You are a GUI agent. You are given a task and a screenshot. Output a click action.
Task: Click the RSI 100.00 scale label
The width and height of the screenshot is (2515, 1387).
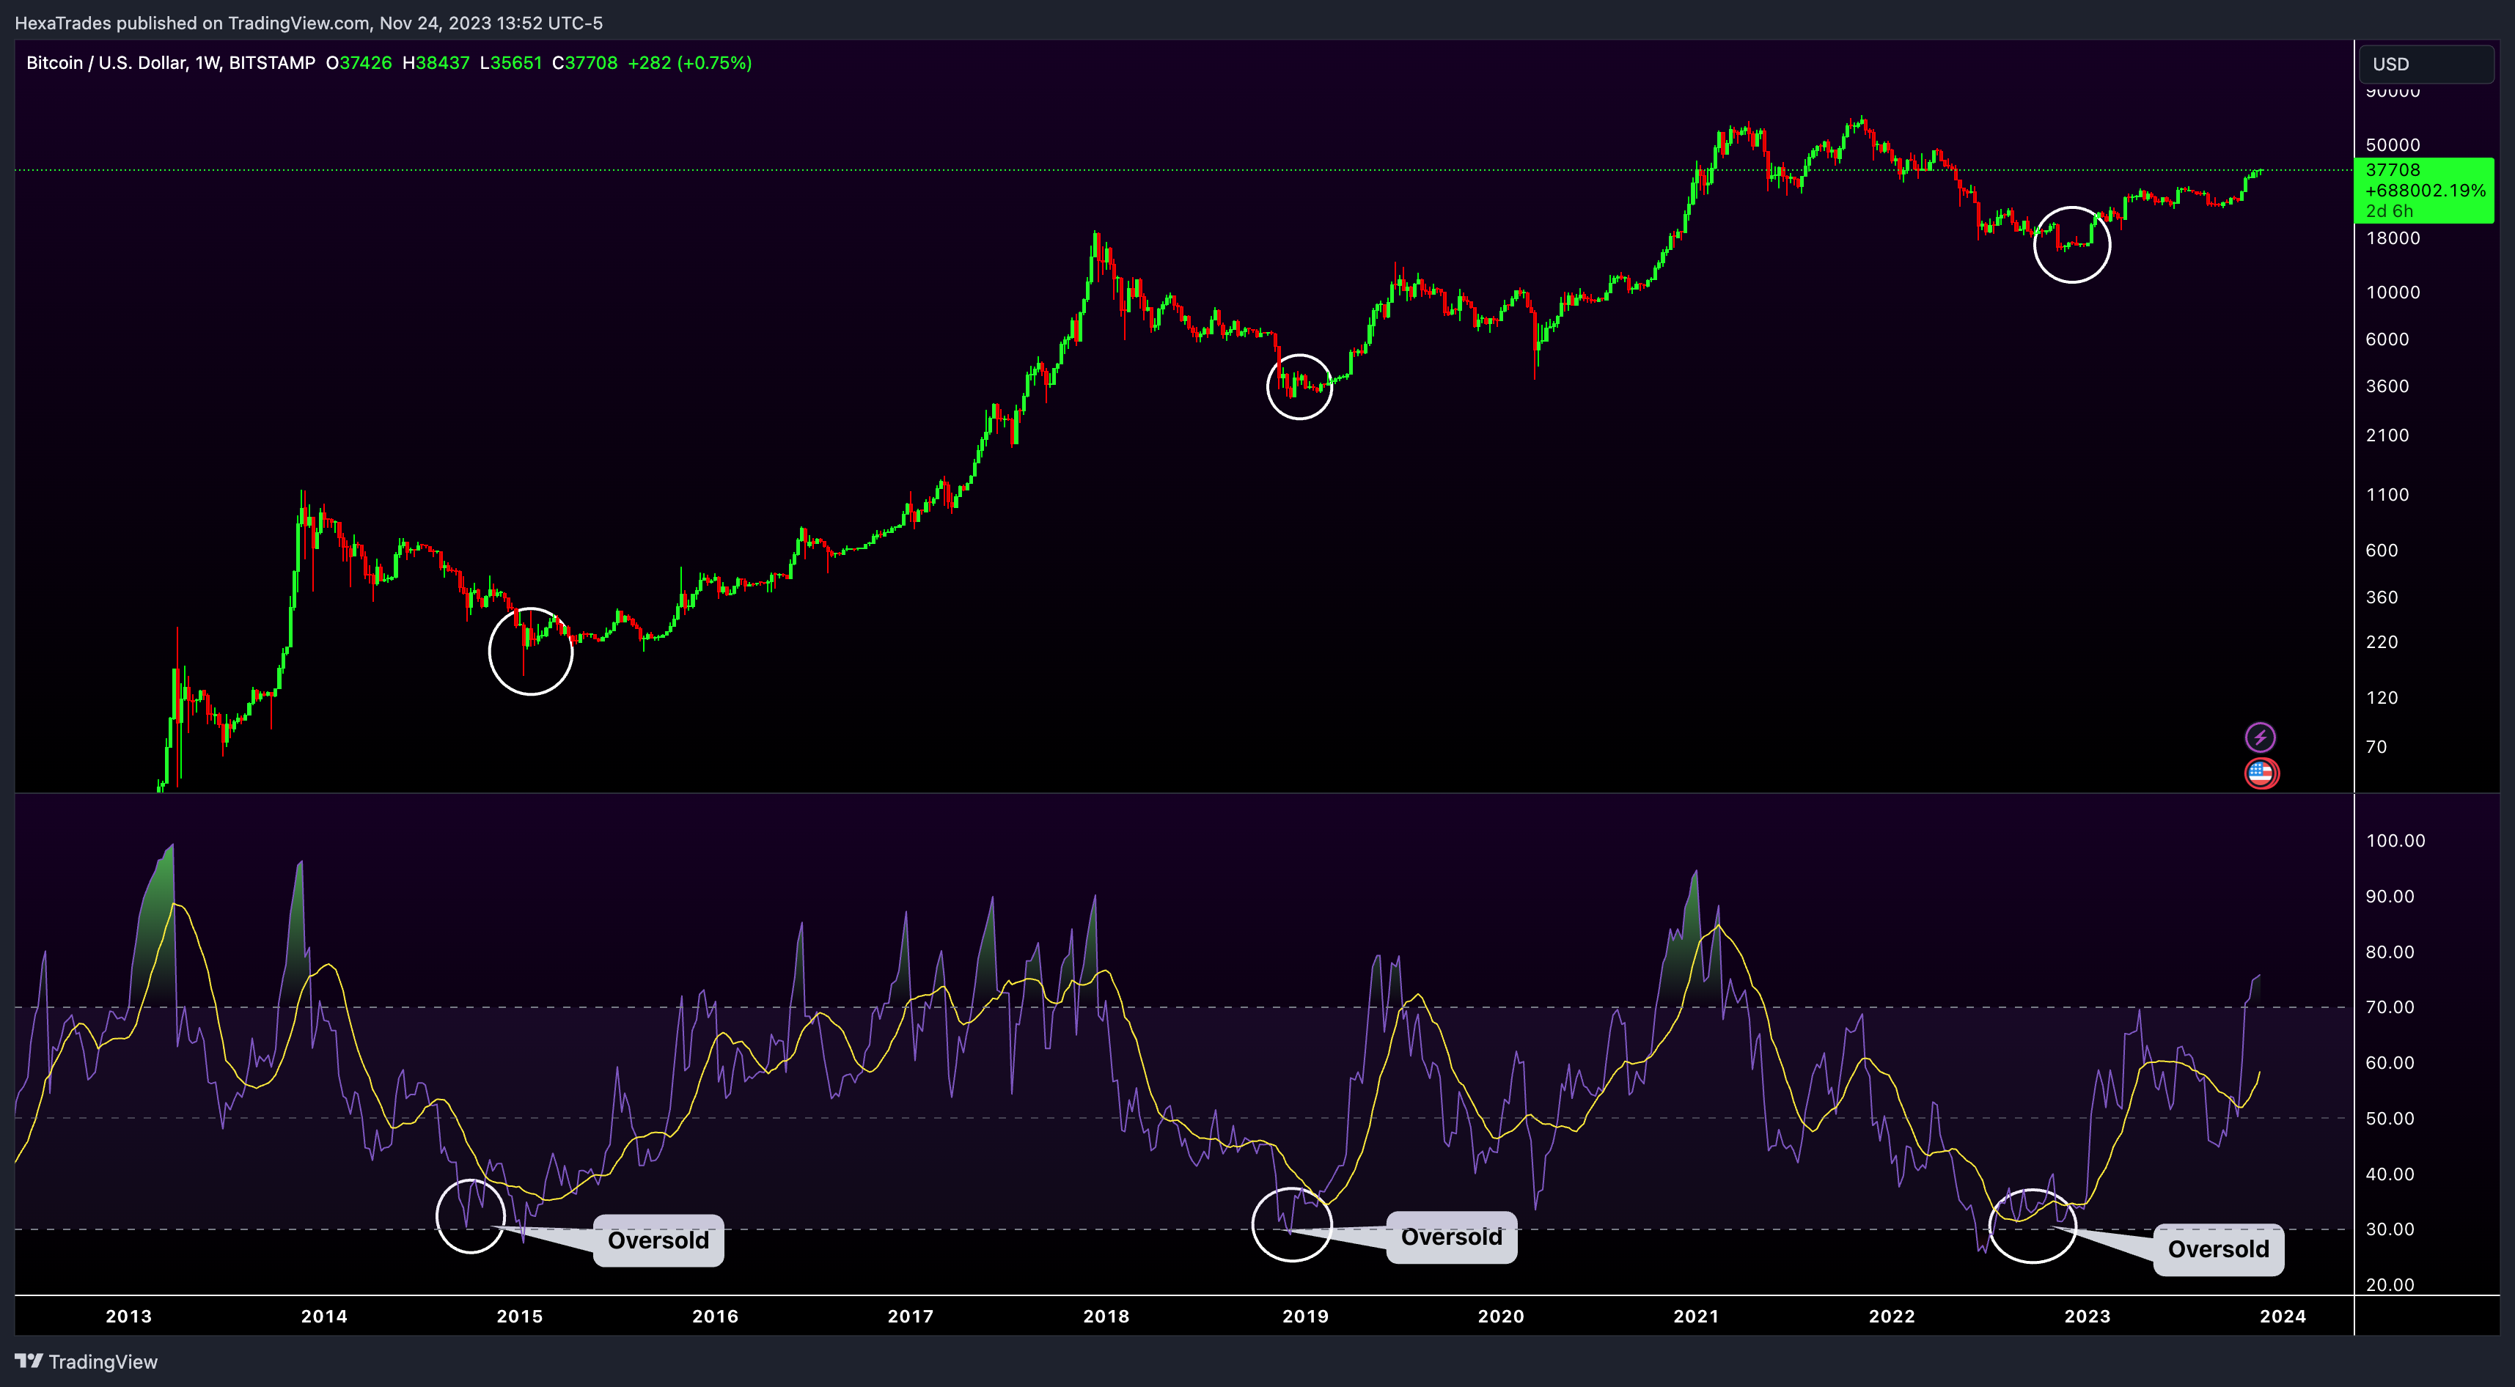pyautogui.click(x=2395, y=840)
